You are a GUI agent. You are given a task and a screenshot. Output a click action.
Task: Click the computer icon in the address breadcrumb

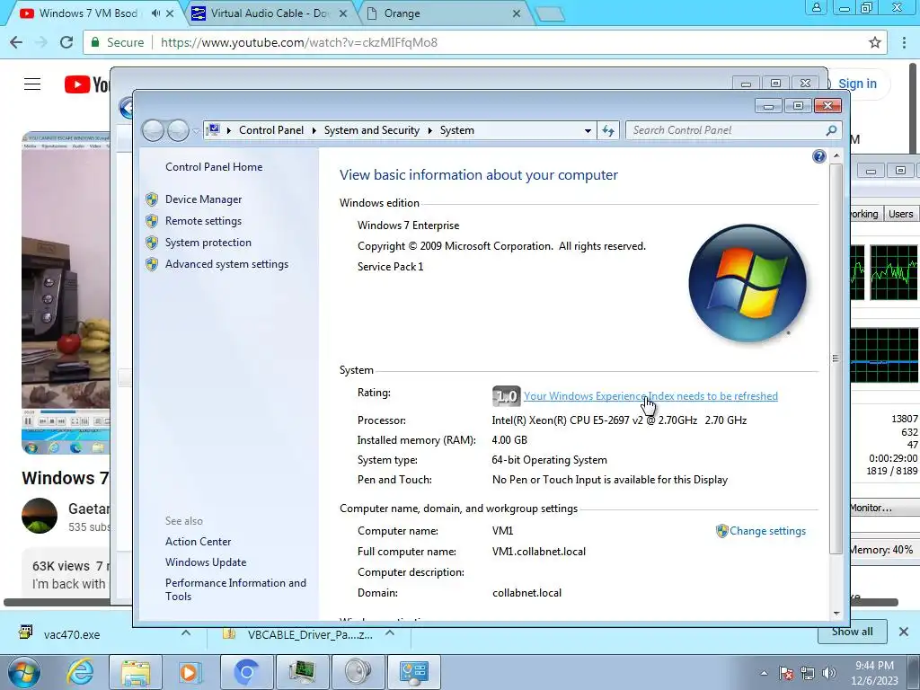coord(214,129)
